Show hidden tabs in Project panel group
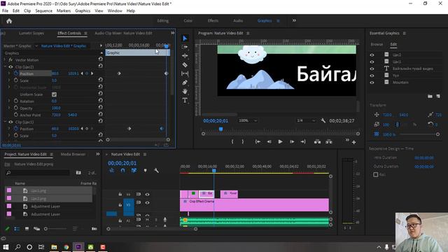Image resolution: width=448 pixels, height=252 pixels. click(98, 154)
